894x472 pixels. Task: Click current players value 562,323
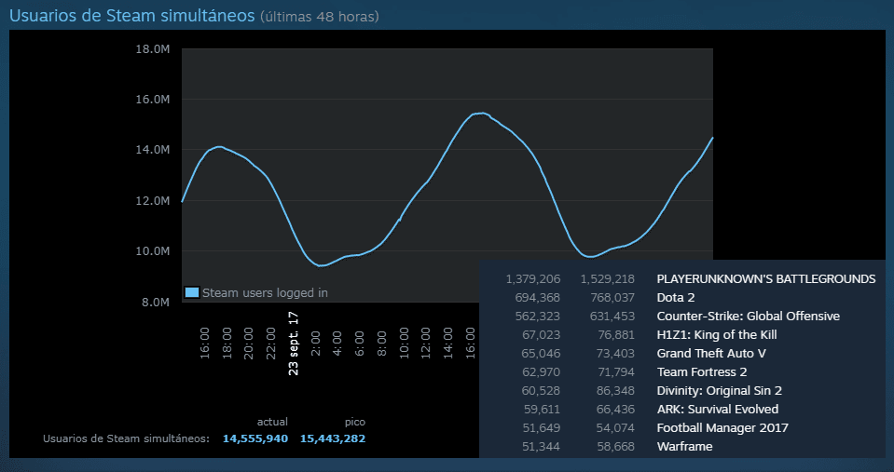(538, 316)
